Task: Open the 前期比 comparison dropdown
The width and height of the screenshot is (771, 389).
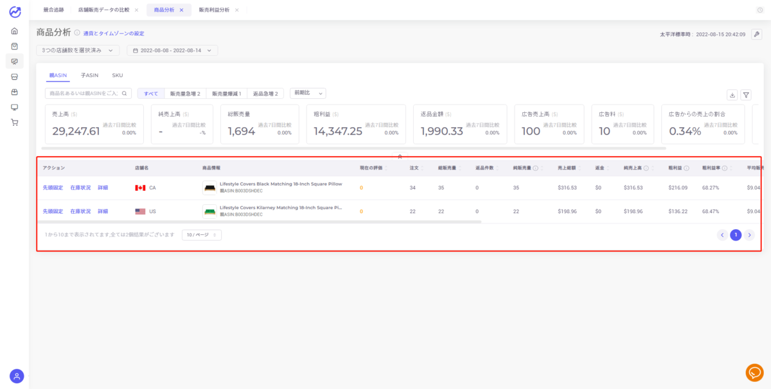Action: point(308,93)
